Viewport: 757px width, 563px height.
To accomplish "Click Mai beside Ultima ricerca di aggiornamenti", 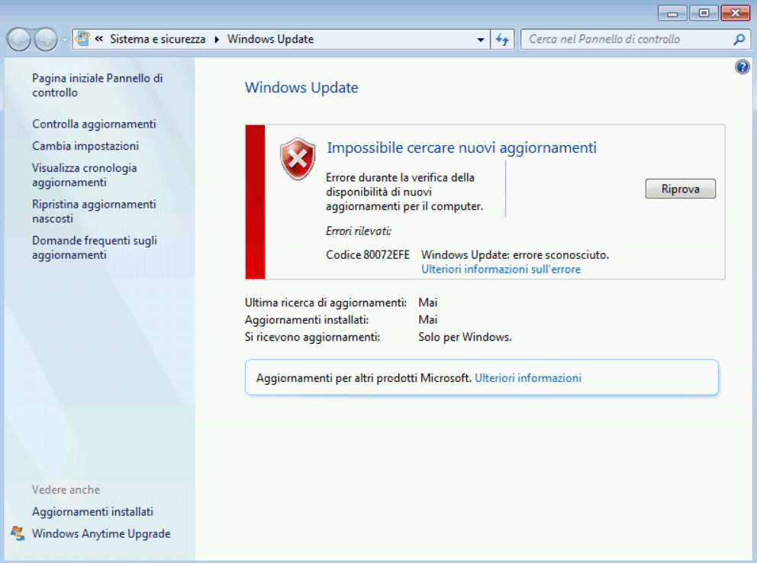I will pos(428,303).
